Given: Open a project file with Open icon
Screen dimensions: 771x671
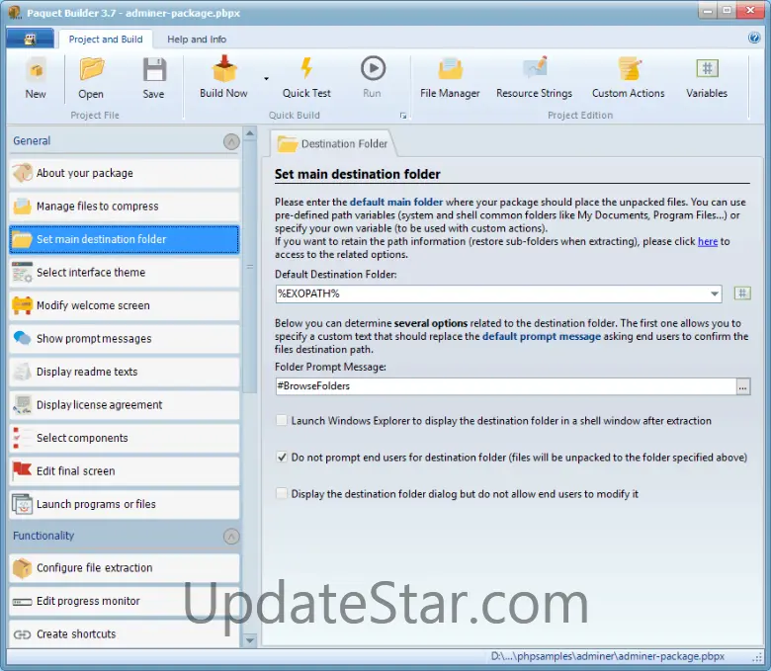Looking at the screenshot, I should coord(91,79).
